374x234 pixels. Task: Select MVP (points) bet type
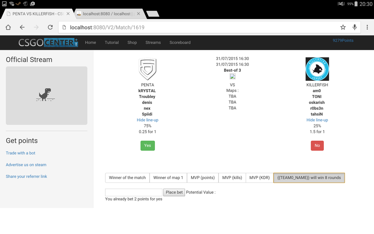click(x=203, y=178)
